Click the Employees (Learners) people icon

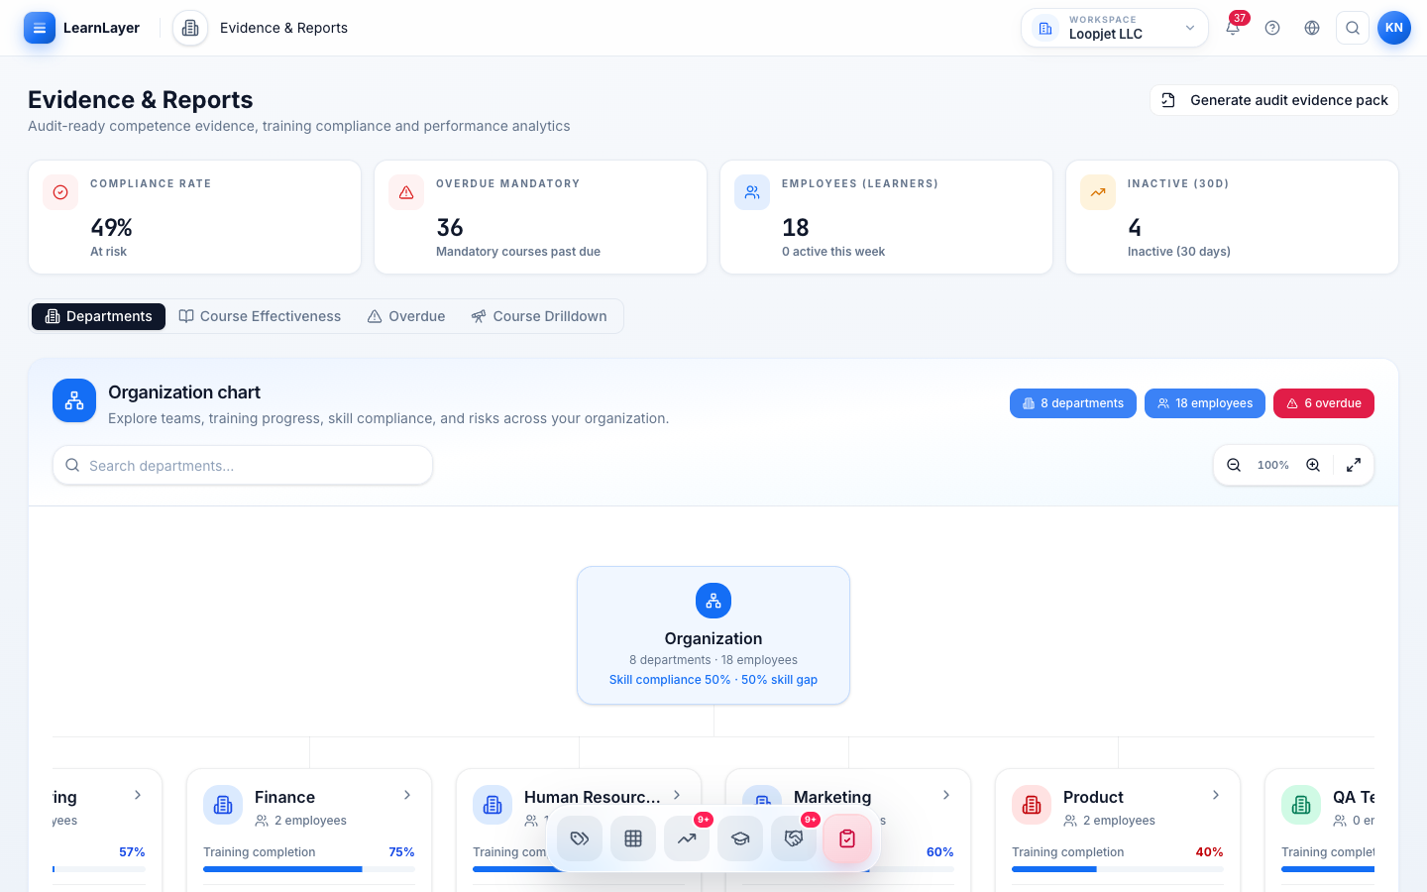tap(752, 192)
